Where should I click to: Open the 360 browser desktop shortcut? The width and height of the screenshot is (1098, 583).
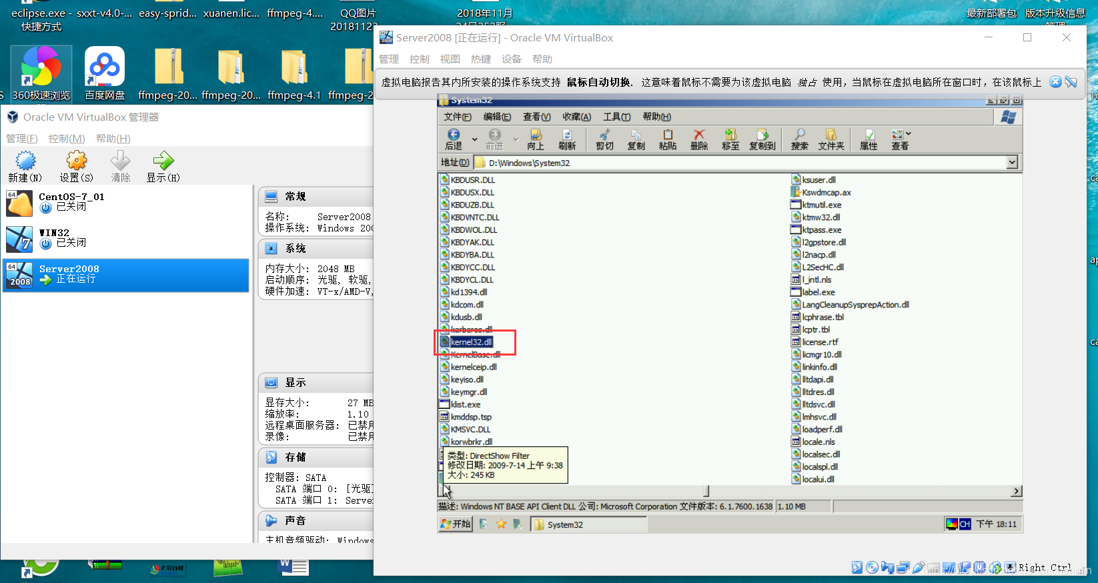(41, 74)
